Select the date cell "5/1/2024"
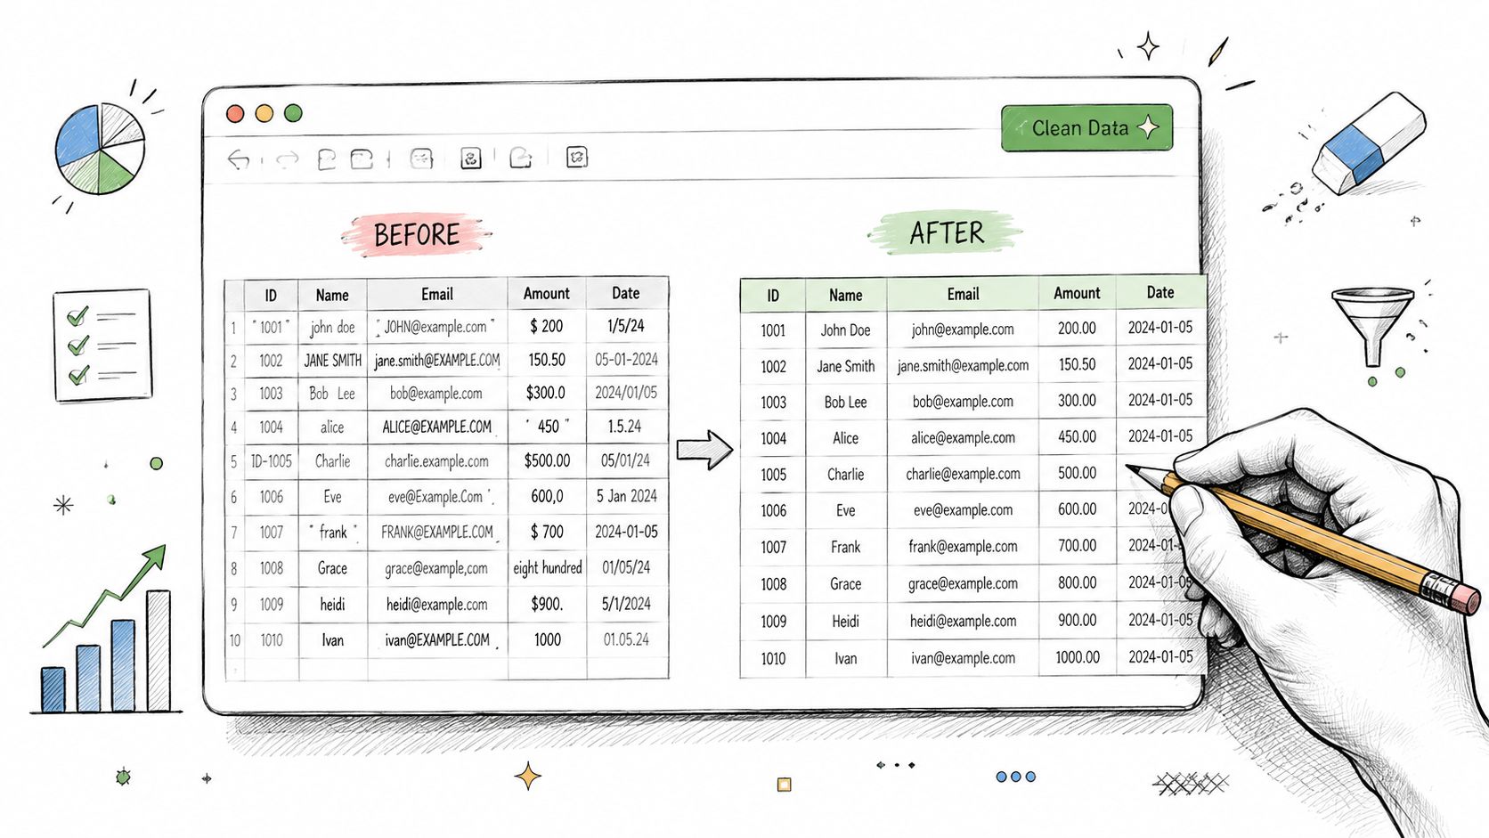 coord(627,604)
